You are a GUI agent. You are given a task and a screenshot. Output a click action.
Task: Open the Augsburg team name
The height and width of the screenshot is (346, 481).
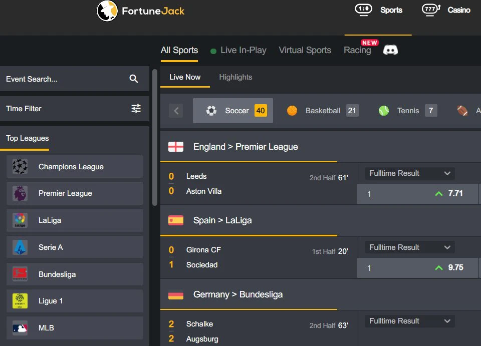[x=202, y=339]
